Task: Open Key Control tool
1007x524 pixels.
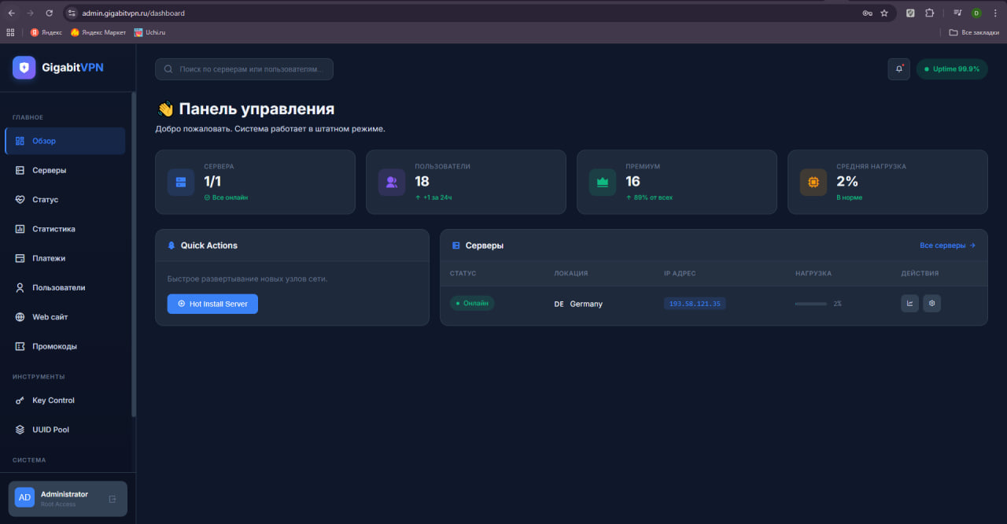Action: point(53,400)
